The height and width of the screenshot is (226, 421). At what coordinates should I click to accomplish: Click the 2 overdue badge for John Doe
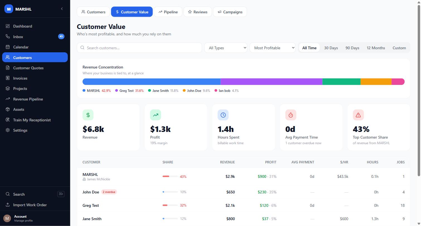point(109,192)
